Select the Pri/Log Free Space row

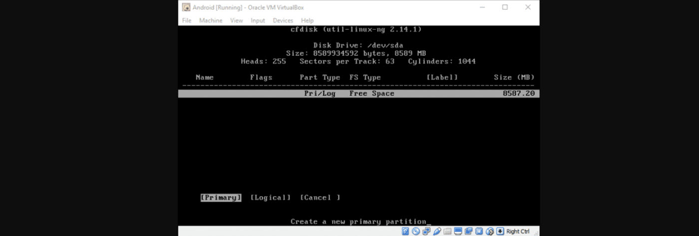pos(358,94)
